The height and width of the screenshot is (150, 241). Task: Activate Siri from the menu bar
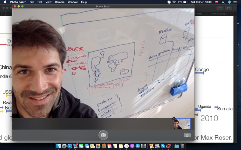click(230, 2)
